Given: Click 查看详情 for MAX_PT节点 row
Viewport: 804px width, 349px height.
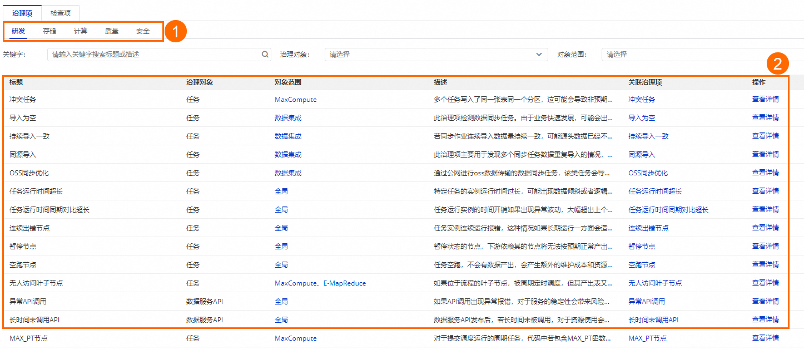Looking at the screenshot, I should tap(765, 338).
